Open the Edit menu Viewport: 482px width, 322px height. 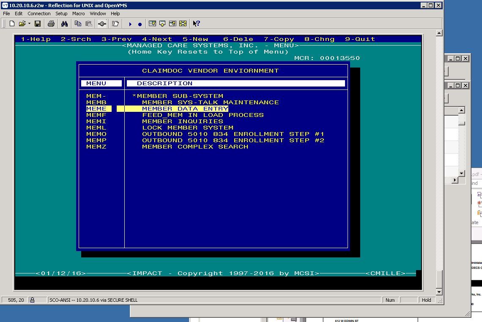click(x=19, y=14)
